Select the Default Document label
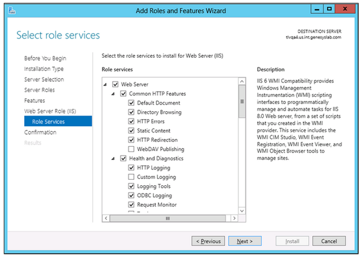The image size is (362, 258). pyautogui.click(x=159, y=103)
